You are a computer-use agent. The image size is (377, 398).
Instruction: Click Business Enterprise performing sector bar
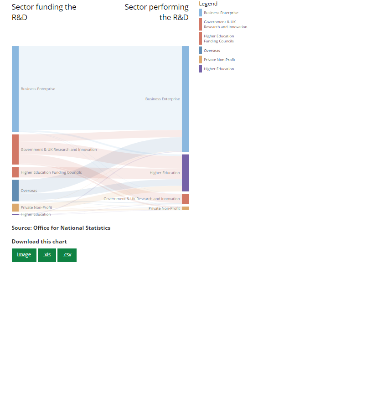(x=185, y=99)
